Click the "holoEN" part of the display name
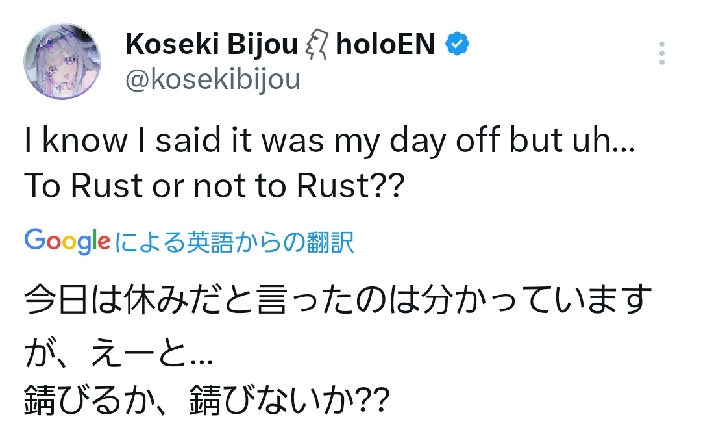Viewport: 701px width, 443px height. [x=386, y=44]
